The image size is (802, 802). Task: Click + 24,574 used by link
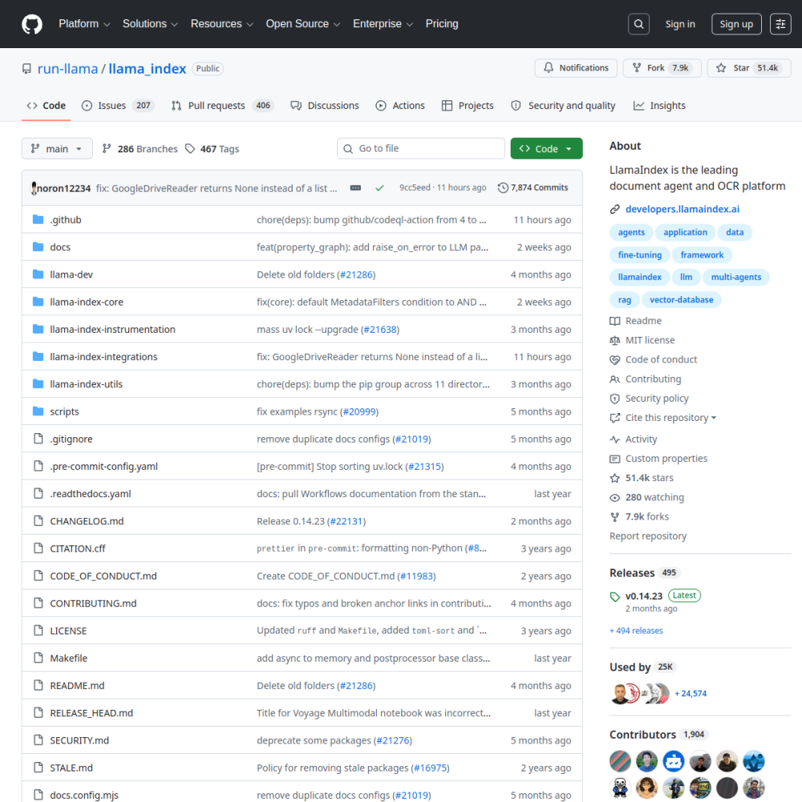click(691, 694)
